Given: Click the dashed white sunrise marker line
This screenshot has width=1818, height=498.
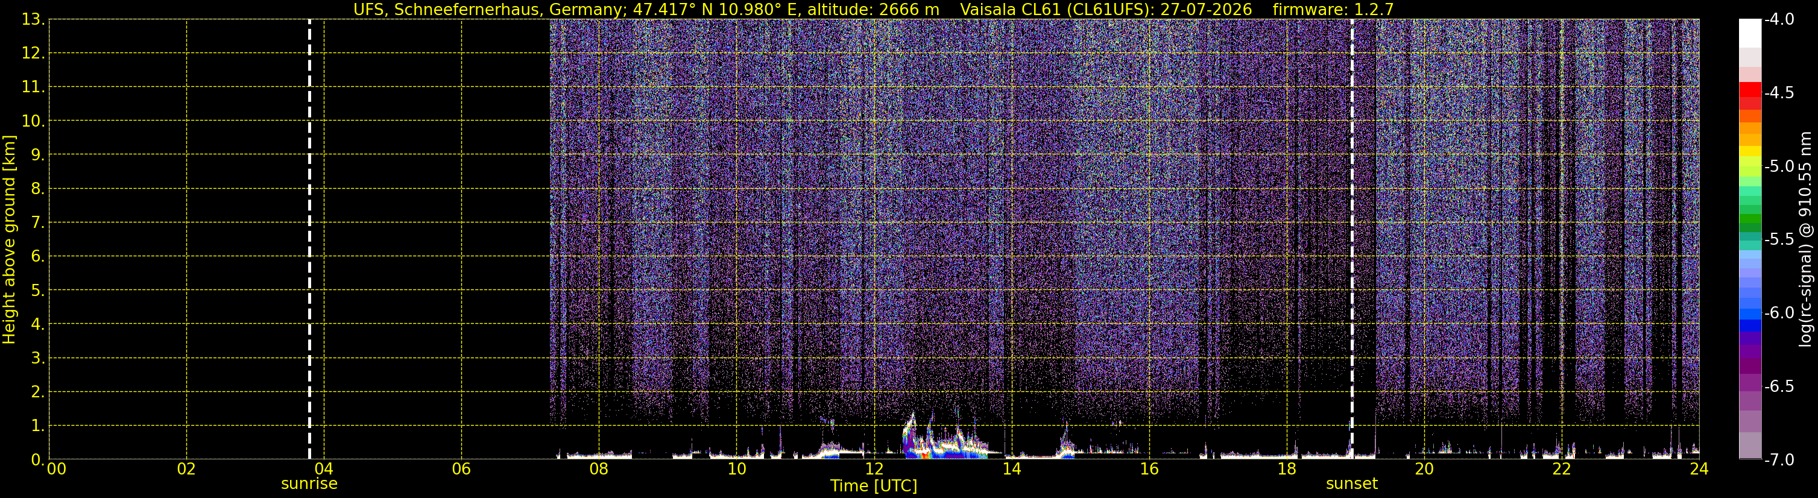Looking at the screenshot, I should [x=309, y=239].
